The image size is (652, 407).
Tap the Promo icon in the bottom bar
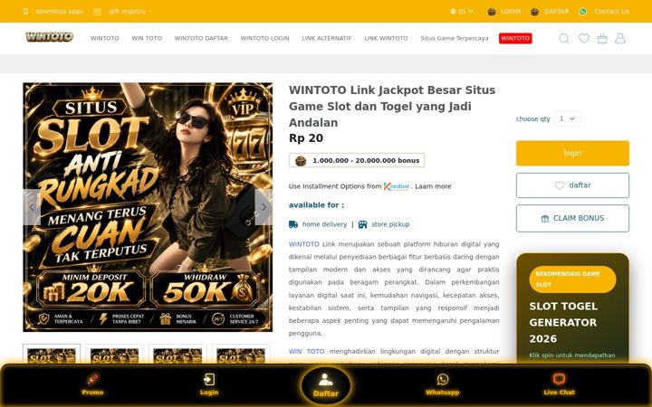coord(92,379)
